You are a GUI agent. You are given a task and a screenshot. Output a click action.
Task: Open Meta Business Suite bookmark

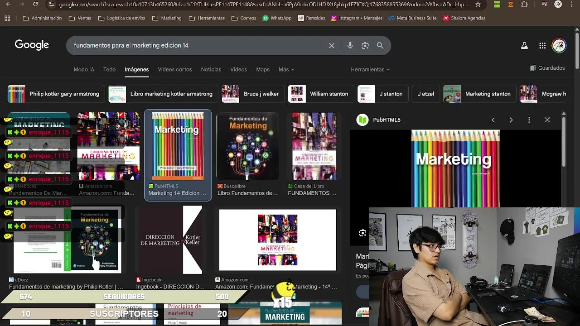(x=412, y=18)
